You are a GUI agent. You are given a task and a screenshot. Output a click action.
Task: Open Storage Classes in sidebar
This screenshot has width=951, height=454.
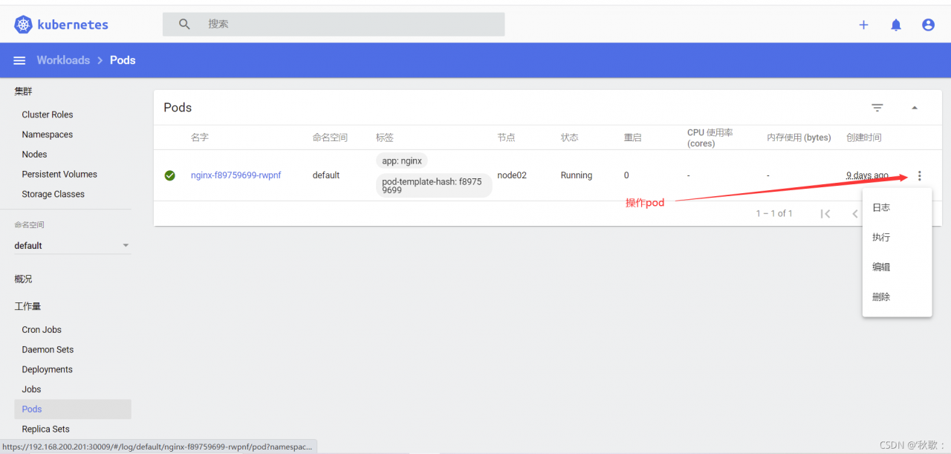(x=53, y=194)
